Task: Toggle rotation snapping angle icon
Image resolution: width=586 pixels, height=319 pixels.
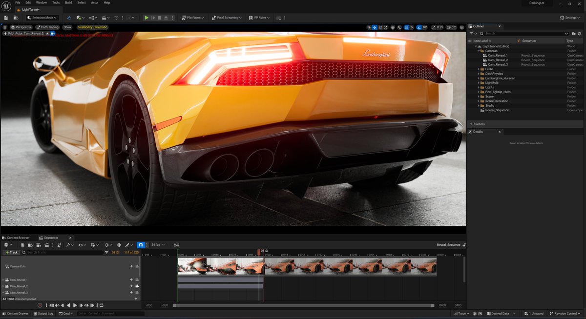Action: click(x=419, y=27)
